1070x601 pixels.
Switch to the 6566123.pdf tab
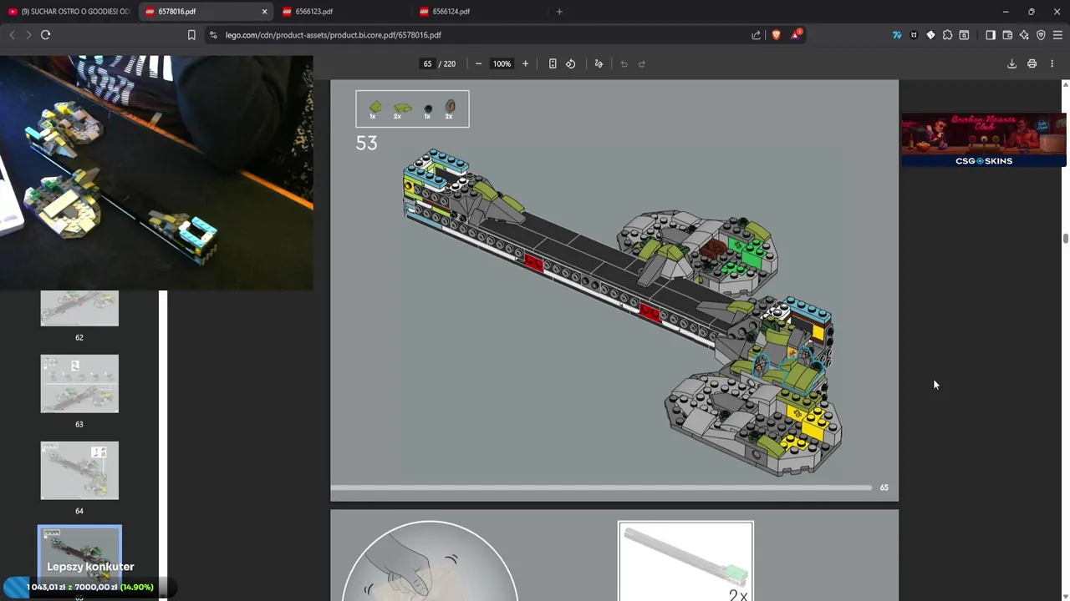(343, 12)
